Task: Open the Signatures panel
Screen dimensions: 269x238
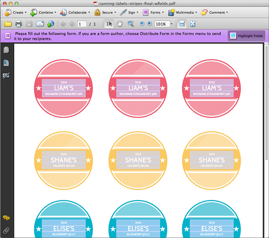Action: point(6,76)
